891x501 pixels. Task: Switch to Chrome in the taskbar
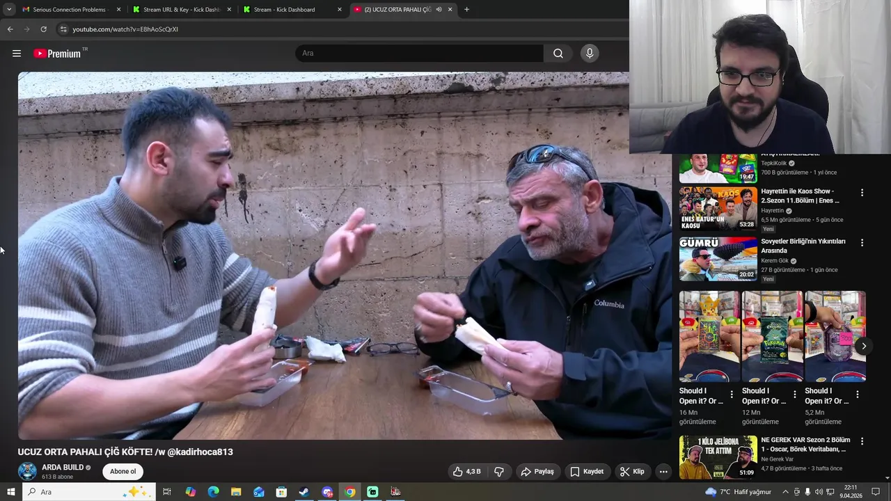pos(350,492)
